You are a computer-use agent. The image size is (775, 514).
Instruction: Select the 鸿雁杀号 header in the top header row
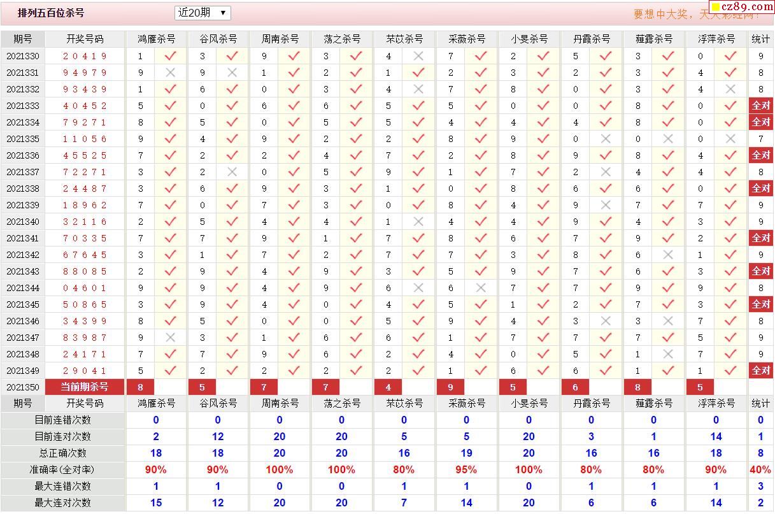[157, 39]
